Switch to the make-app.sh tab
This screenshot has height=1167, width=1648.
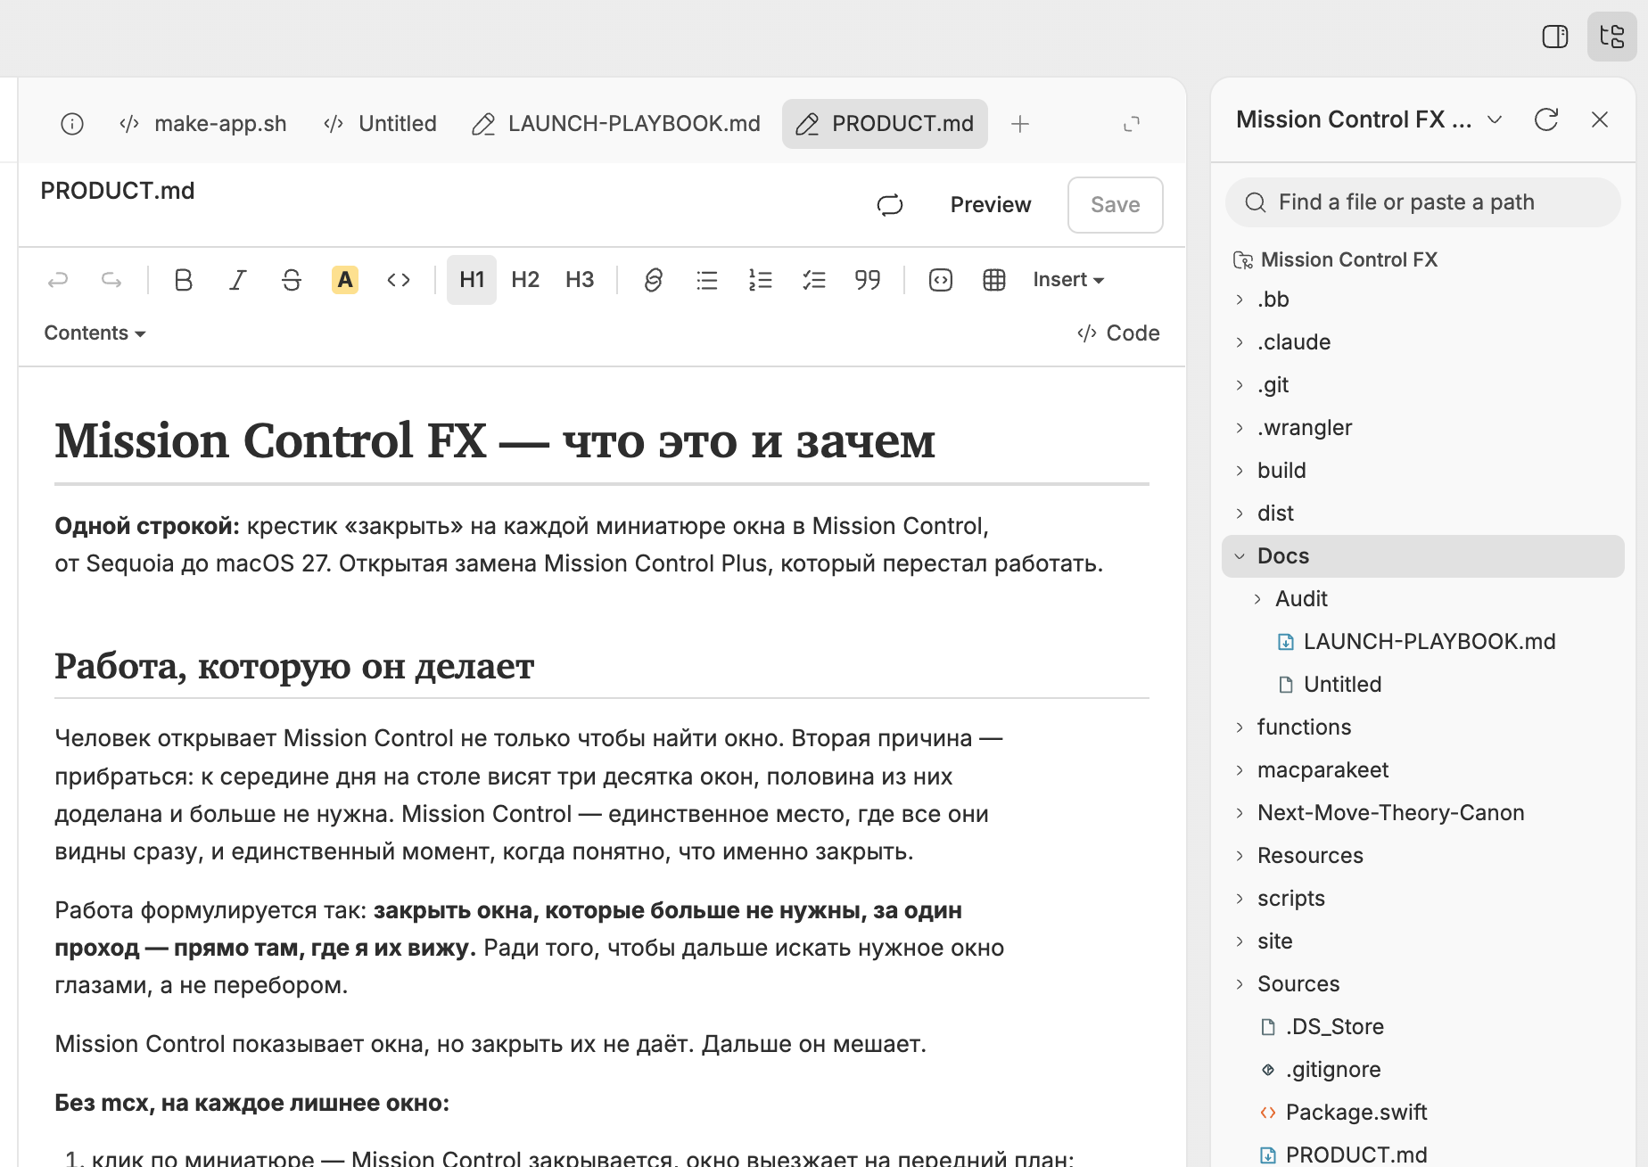coord(203,124)
